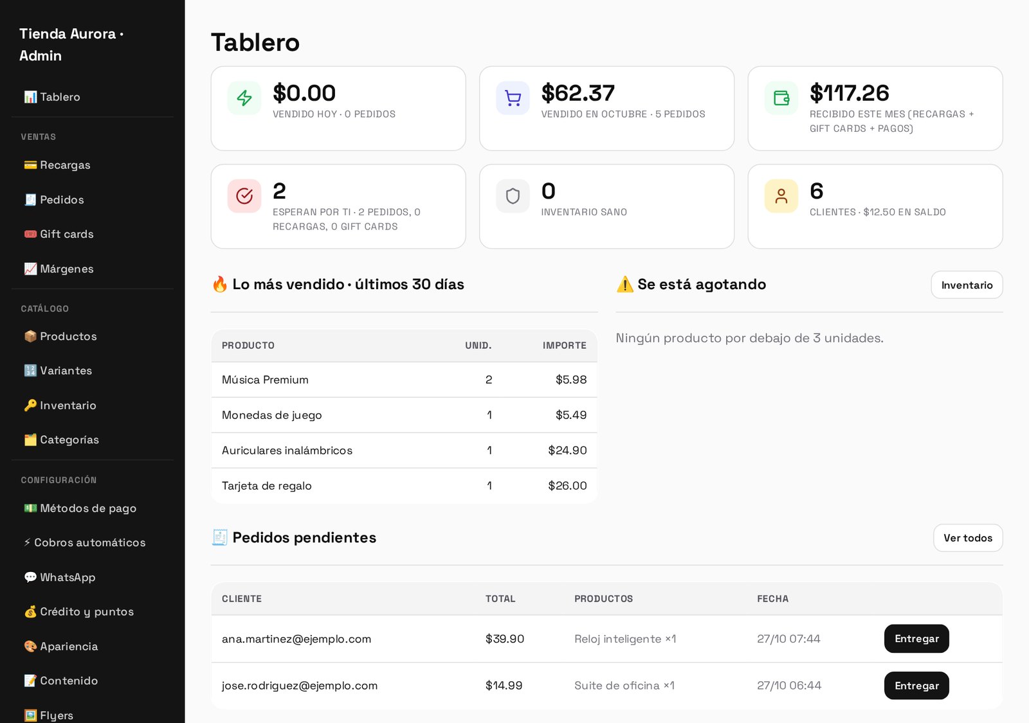Open Contenido settings
1029x723 pixels.
(92, 681)
